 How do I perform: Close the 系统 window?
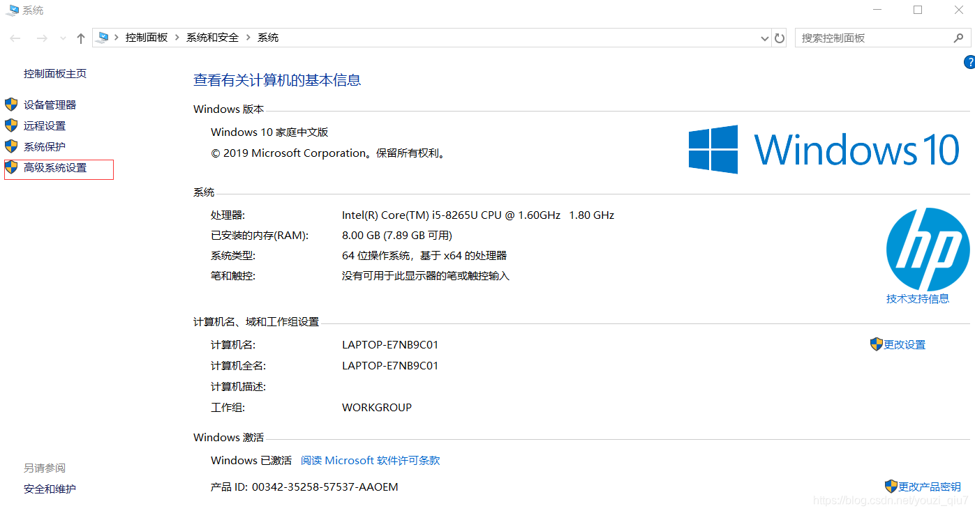[958, 10]
